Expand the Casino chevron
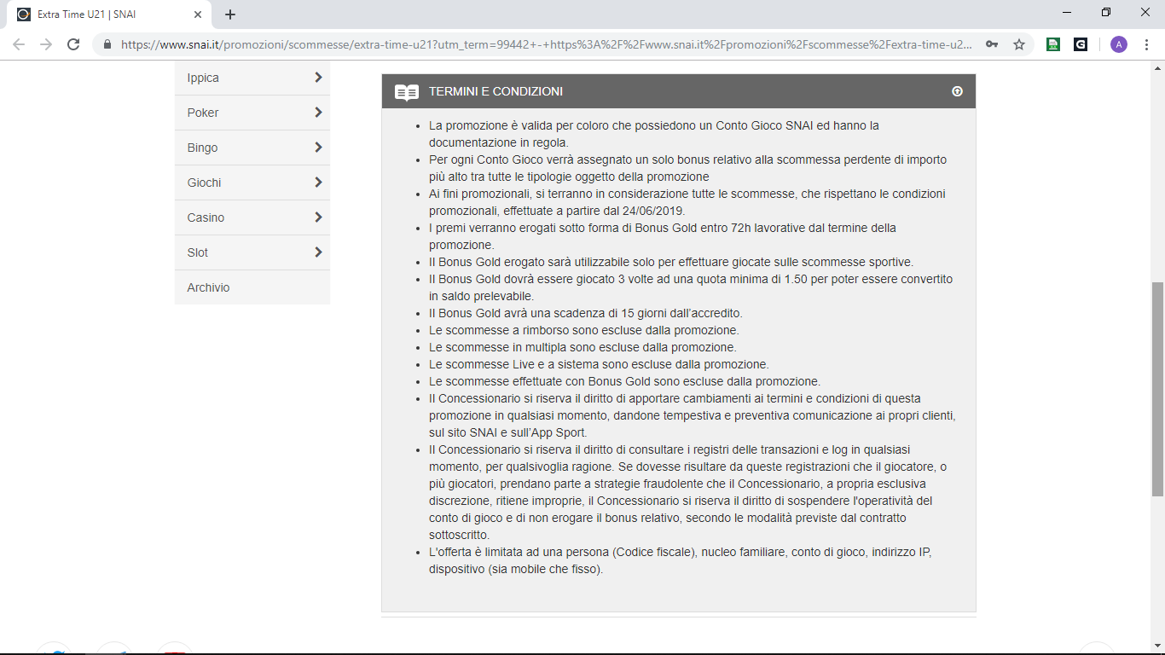The image size is (1165, 655). 318,217
